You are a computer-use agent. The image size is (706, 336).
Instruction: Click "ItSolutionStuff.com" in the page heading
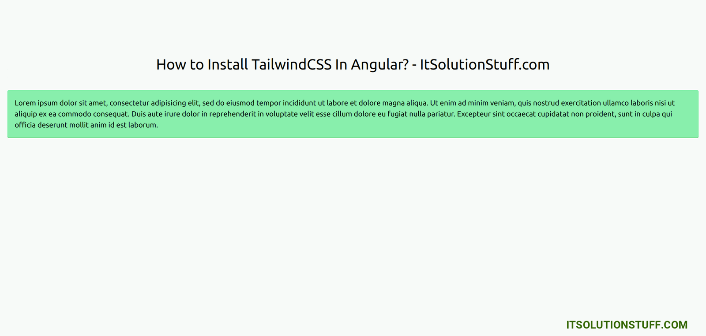(484, 65)
